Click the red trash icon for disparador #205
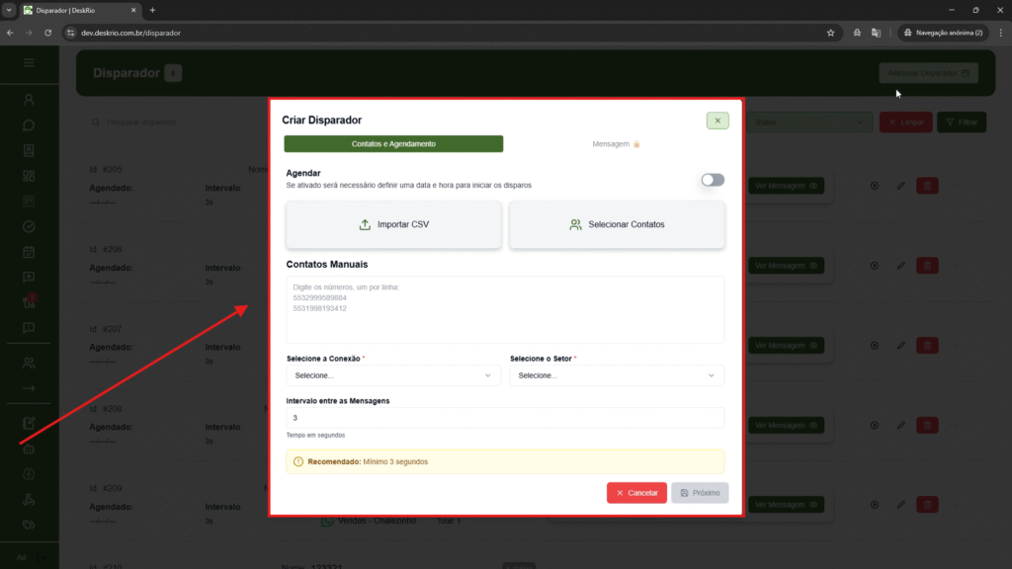Screen dimensions: 1012x569 pyautogui.click(x=927, y=186)
